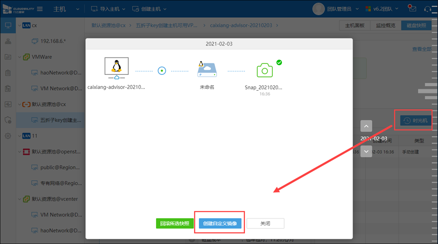
Task: Open the list panel sidebar icon
Action: click(8, 57)
